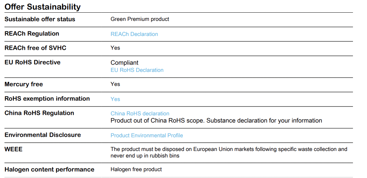
Task: Click the Product out of China RoHS scope text
Action: pyautogui.click(x=216, y=121)
